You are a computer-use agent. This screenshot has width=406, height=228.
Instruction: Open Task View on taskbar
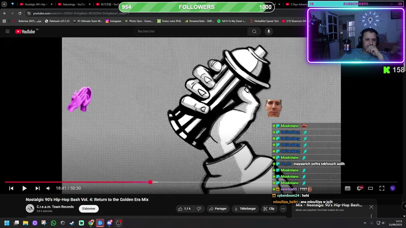pos(16,223)
